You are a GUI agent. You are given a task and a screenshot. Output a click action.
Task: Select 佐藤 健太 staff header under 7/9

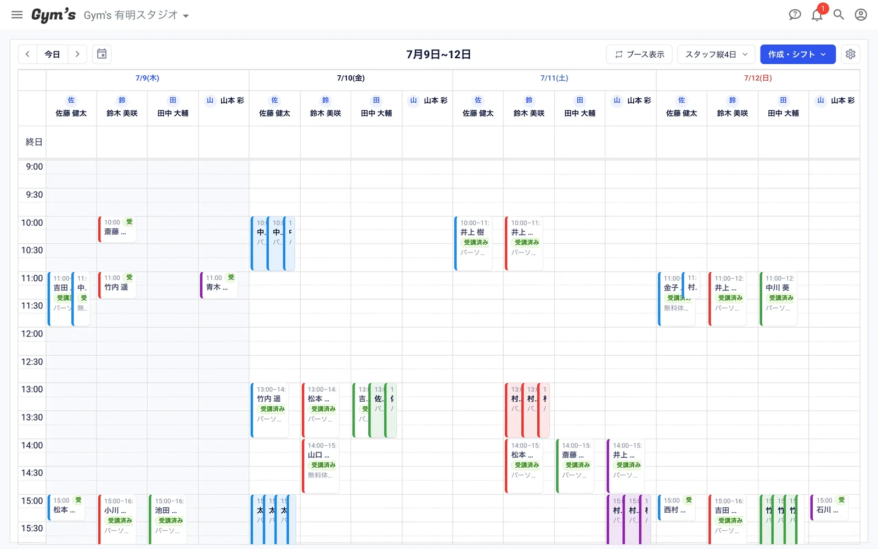click(x=71, y=108)
